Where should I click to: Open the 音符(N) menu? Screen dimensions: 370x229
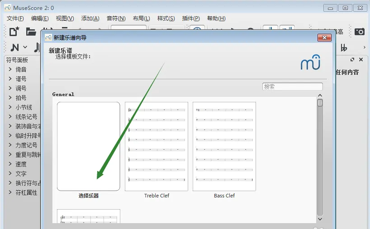[116, 18]
